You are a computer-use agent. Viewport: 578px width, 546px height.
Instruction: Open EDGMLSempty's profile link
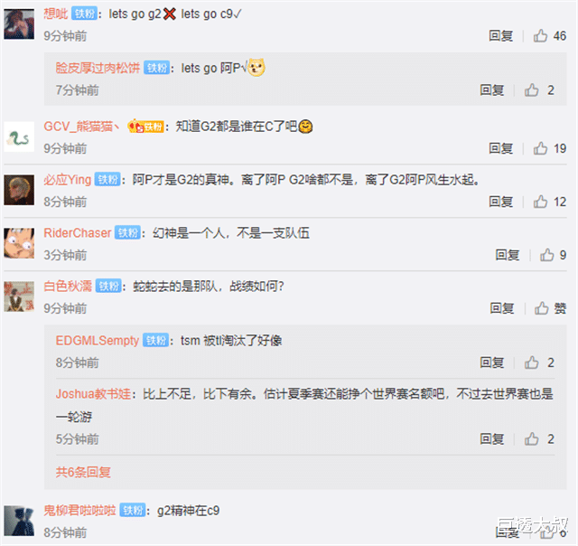98,341
